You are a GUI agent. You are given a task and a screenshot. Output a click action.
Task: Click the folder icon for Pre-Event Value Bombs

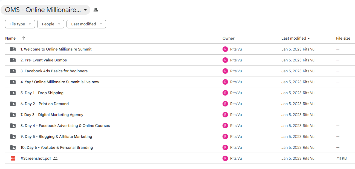click(x=13, y=60)
